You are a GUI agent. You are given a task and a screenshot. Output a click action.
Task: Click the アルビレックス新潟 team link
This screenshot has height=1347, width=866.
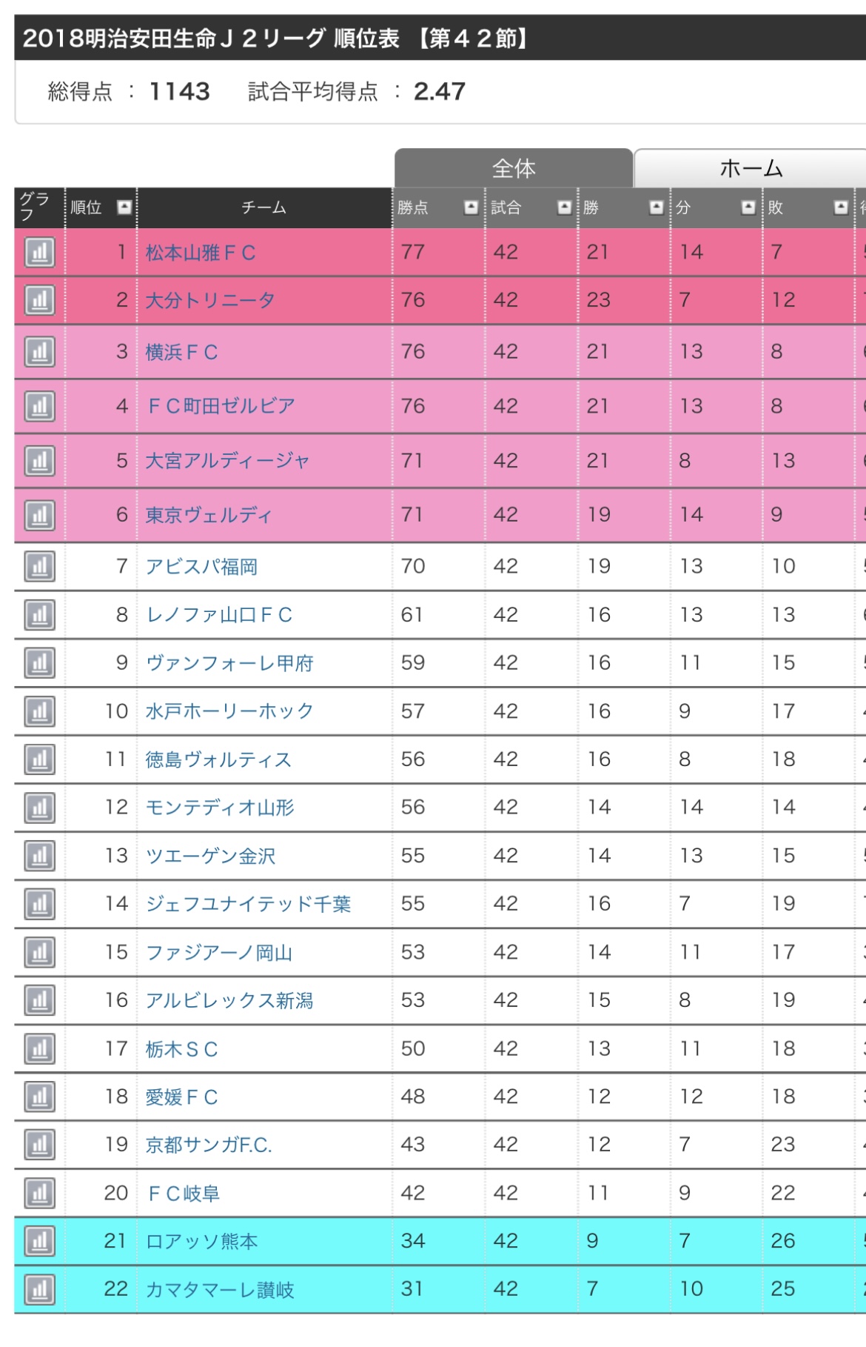click(229, 1000)
